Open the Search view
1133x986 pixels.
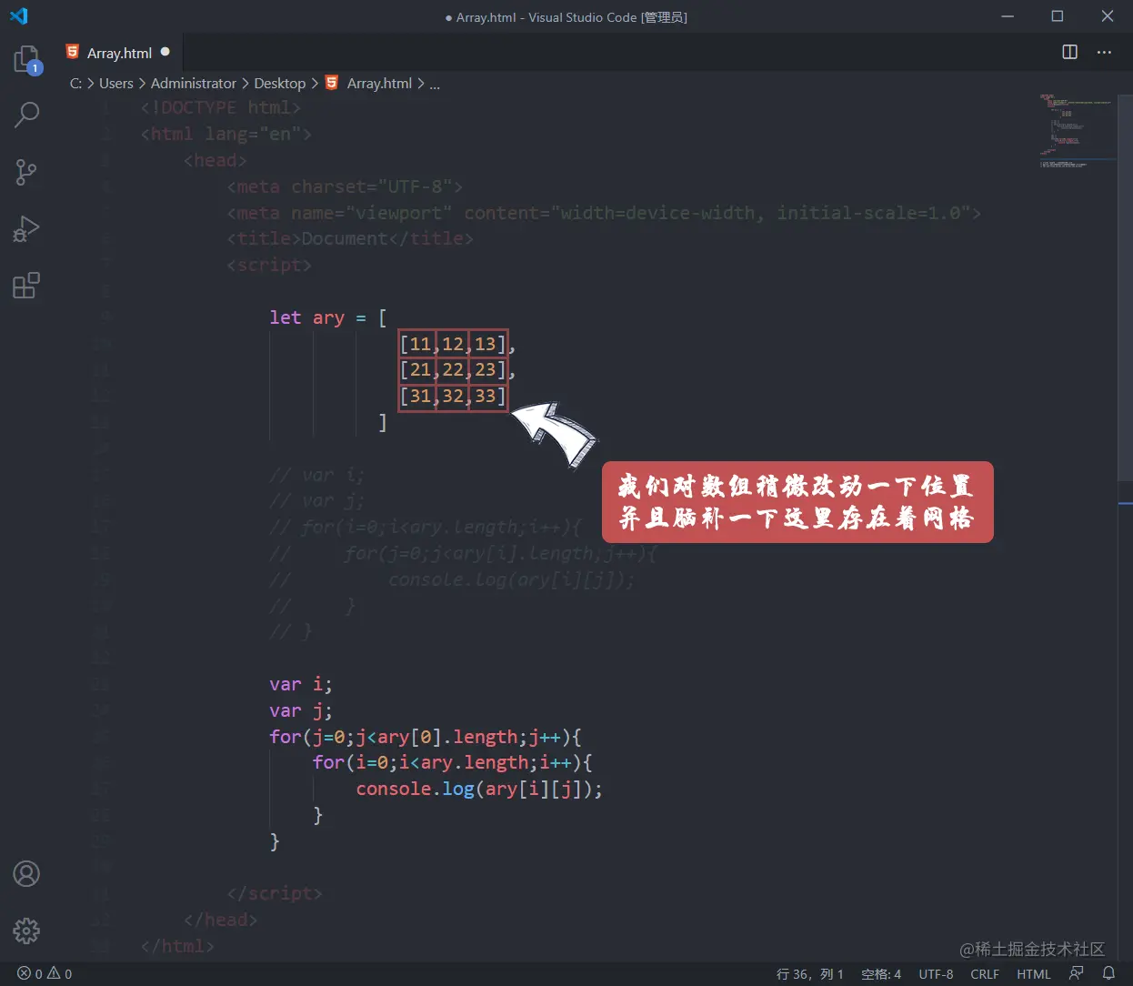pos(26,115)
